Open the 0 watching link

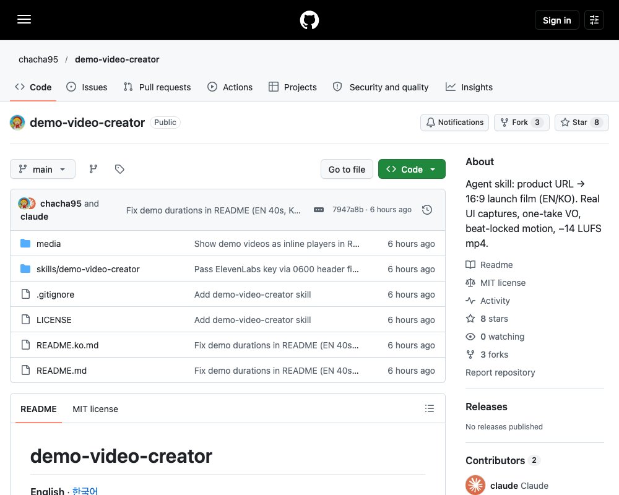(x=495, y=337)
